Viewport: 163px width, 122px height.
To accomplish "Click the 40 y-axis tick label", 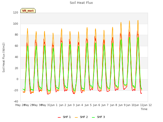I will click(x=16, y=57).
